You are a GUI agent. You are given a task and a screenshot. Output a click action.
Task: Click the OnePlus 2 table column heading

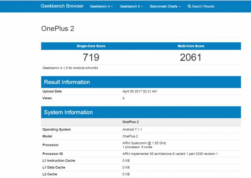[x=130, y=122]
